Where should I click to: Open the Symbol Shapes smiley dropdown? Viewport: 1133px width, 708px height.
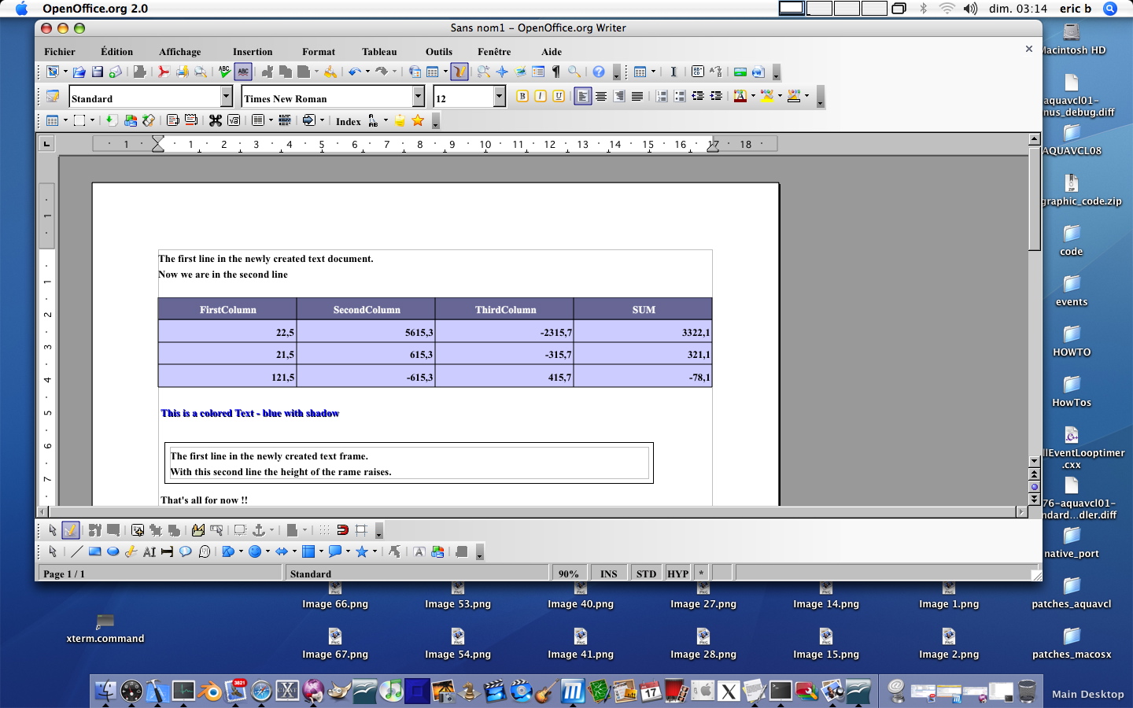pos(268,552)
